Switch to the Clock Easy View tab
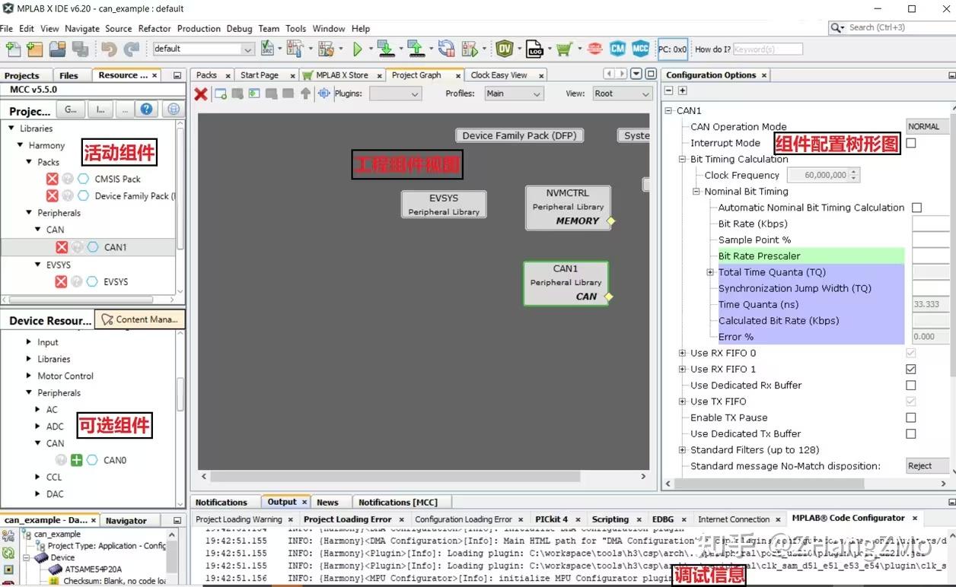The image size is (956, 587). 499,75
